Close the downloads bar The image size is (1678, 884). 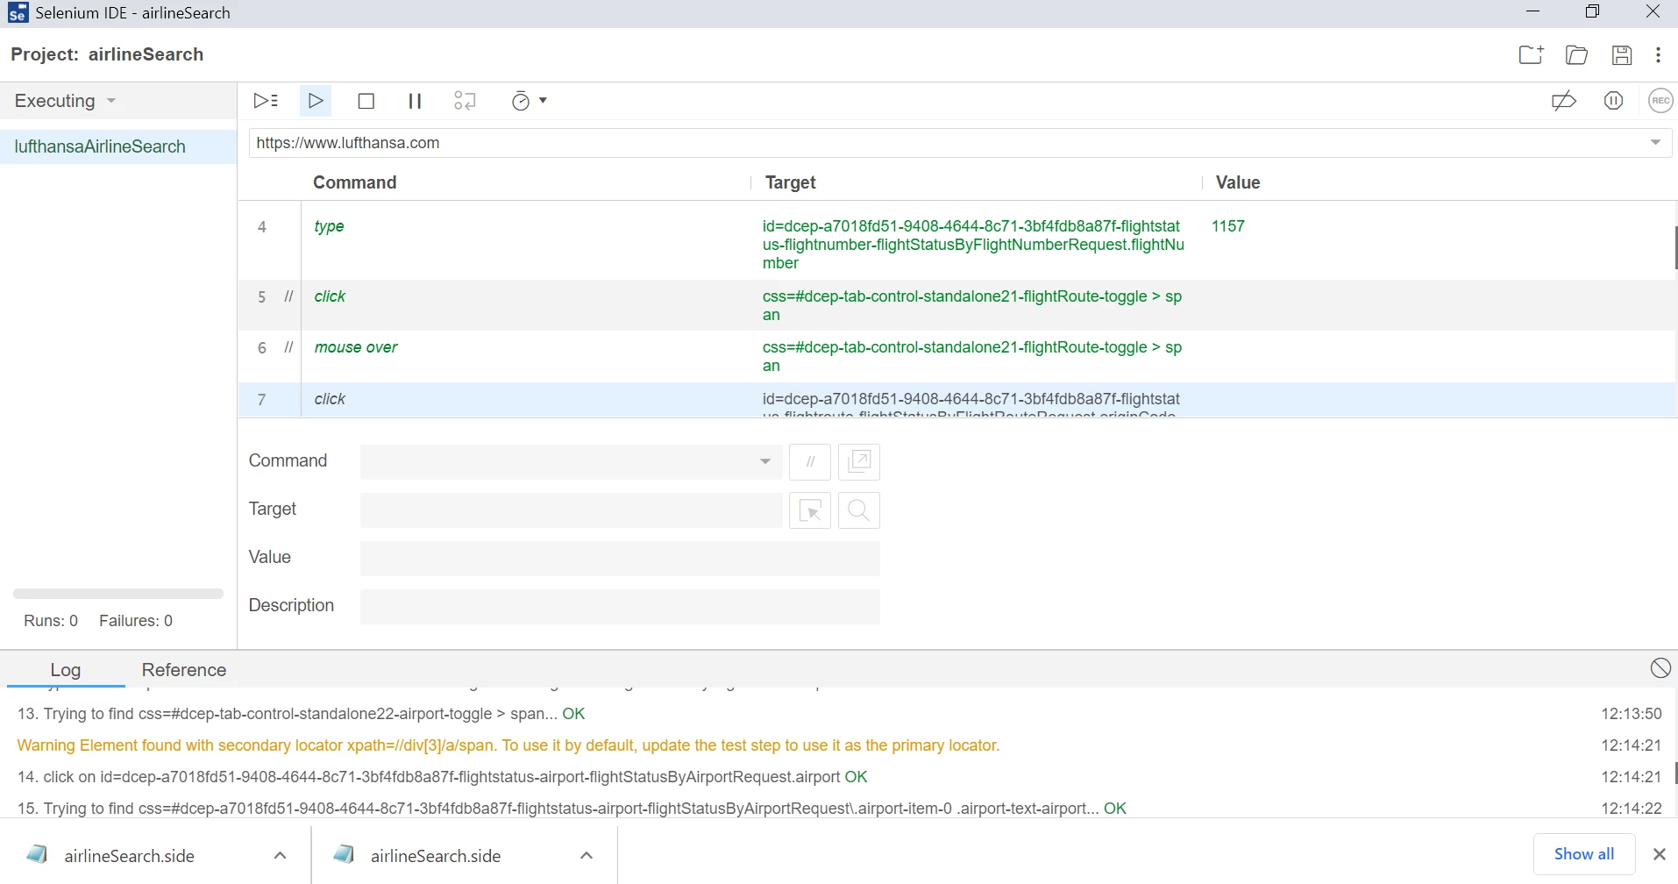point(1659,854)
